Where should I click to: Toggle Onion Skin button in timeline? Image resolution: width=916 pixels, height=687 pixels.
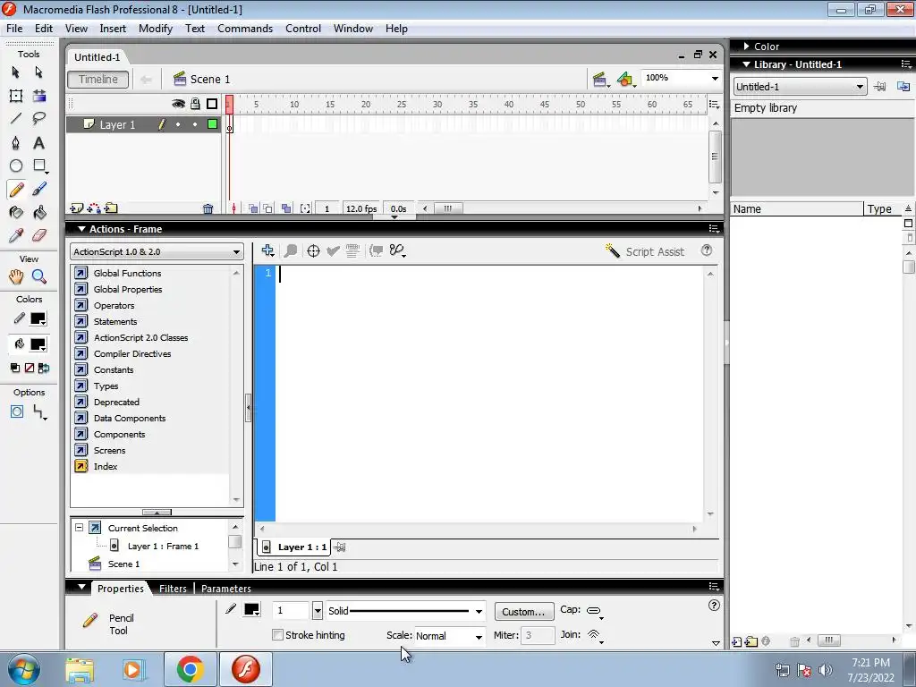(253, 208)
